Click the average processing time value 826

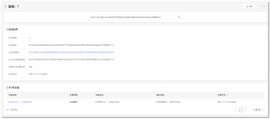[31, 67]
